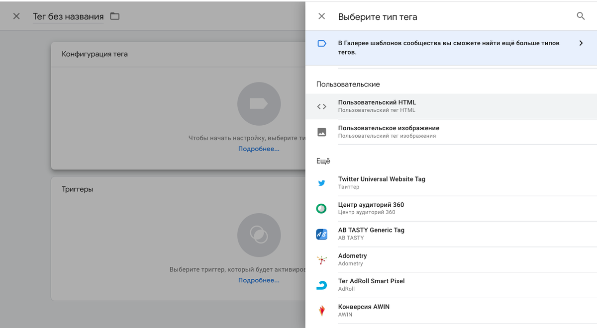
Task: Open 'Подробнее...' link in Триггеры section
Action: tap(259, 280)
